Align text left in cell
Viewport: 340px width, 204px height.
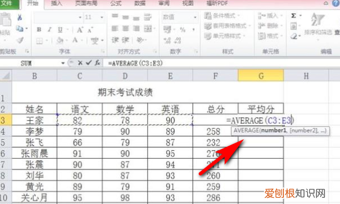(x=115, y=28)
